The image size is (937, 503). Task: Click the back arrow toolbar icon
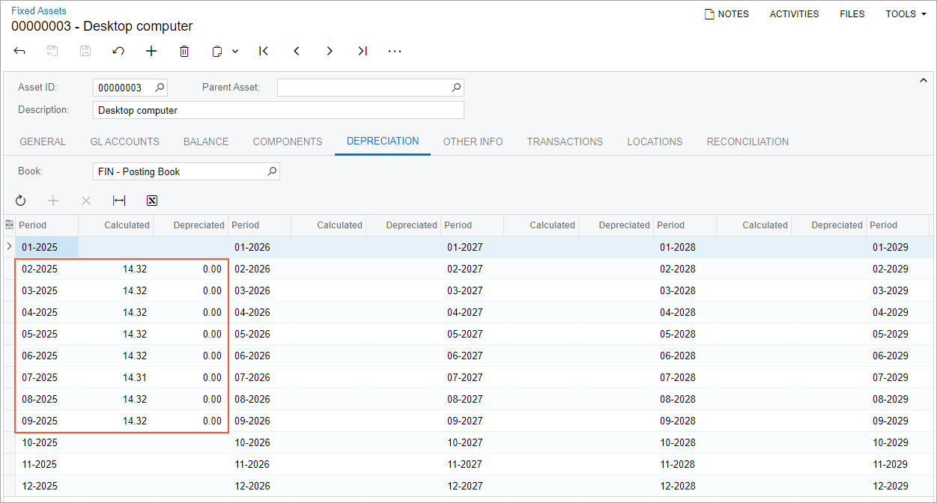(x=19, y=51)
